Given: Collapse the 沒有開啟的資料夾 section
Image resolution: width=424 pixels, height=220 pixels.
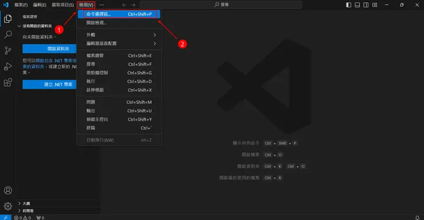Looking at the screenshot, I should (37, 26).
